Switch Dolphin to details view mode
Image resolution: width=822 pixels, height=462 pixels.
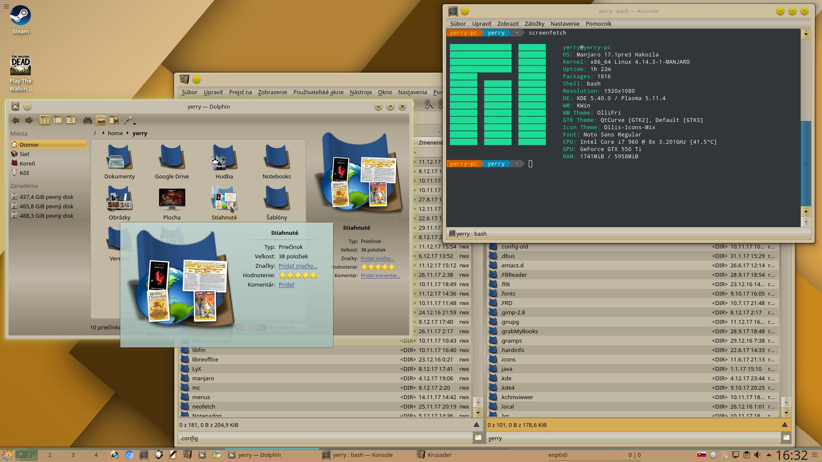[x=71, y=120]
